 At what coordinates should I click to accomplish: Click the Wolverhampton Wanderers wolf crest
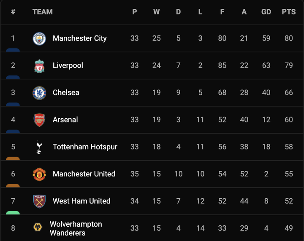[38, 228]
